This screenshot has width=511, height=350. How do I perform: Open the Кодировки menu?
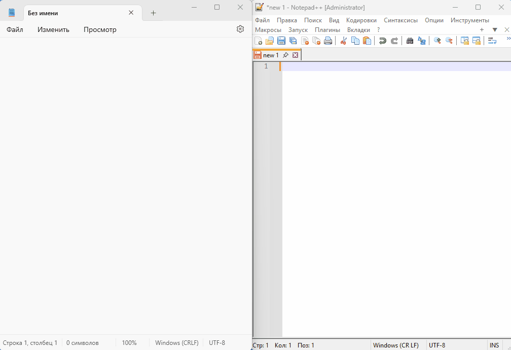click(x=361, y=20)
